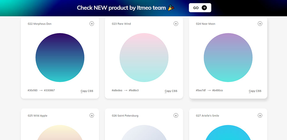Copy hex code #330867
This screenshot has width=287, height=140.
pyautogui.click(x=49, y=90)
